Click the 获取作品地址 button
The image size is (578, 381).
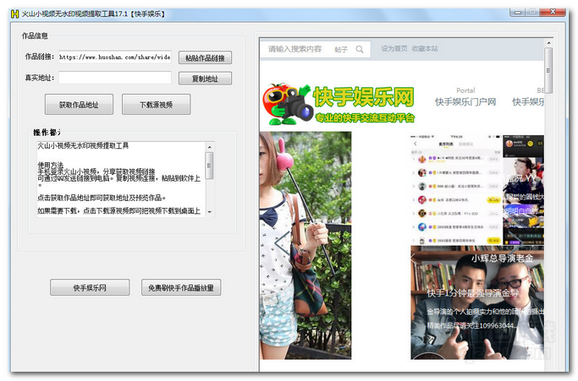[79, 105]
